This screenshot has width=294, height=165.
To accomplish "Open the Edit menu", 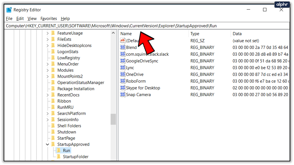I will pyautogui.click(x=20, y=19).
